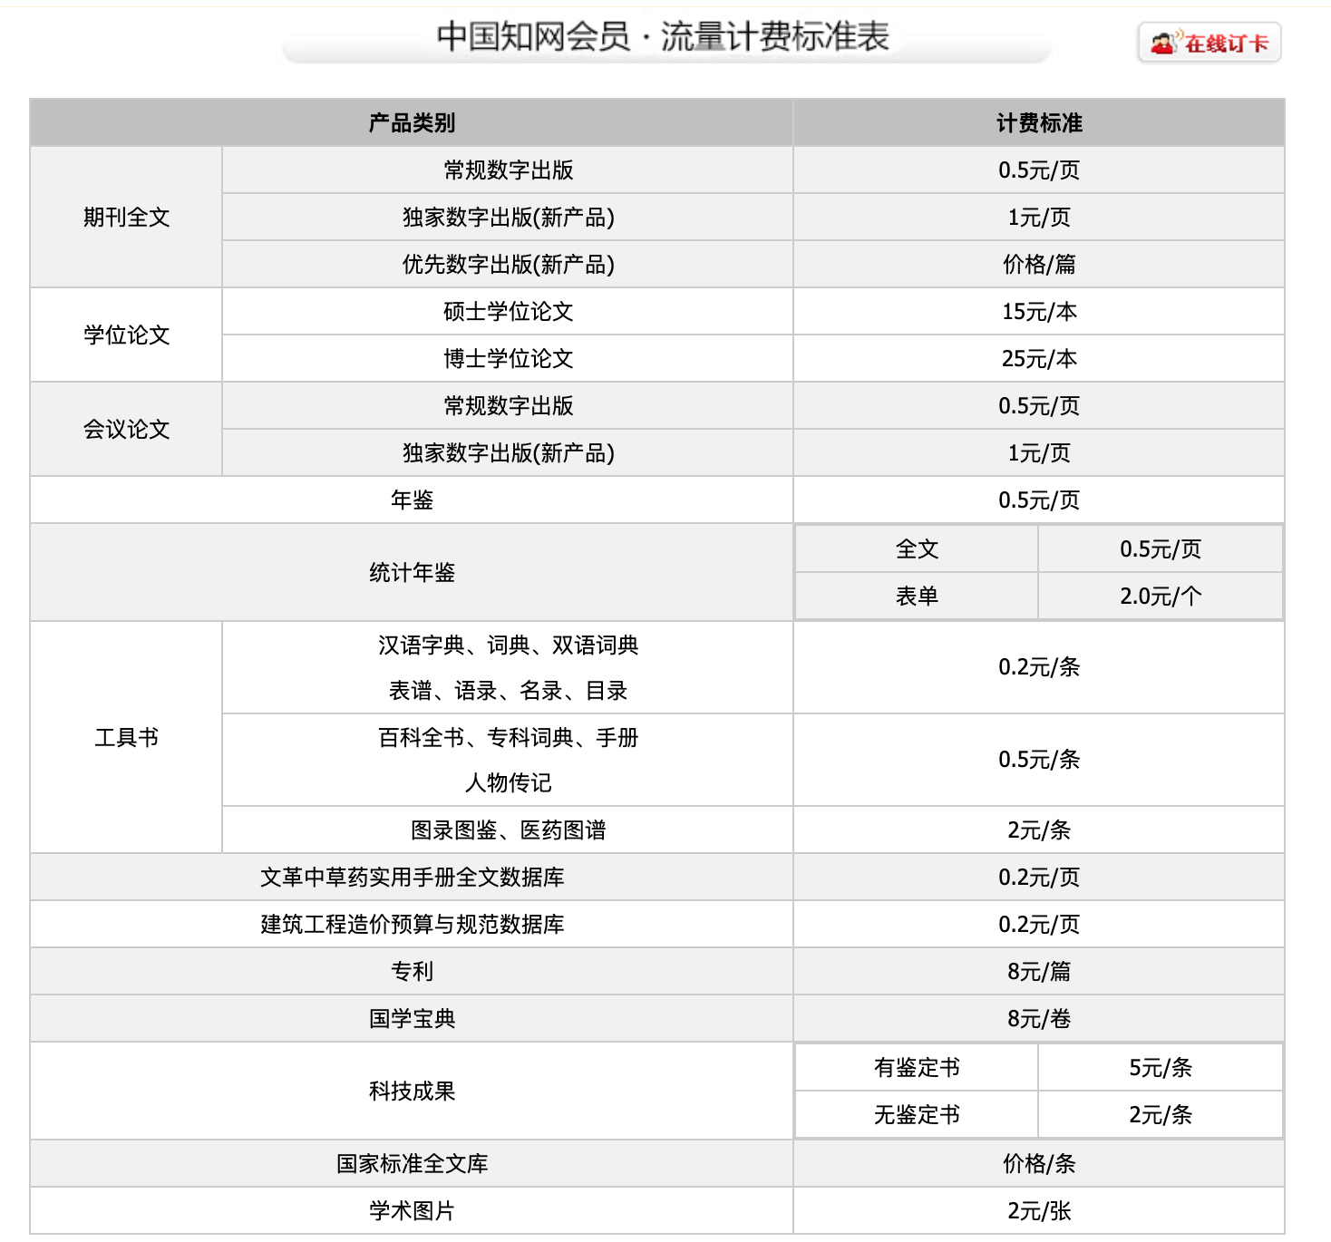The image size is (1331, 1242).
Task: Click the 价格/条 price cell
Action: (1039, 1163)
